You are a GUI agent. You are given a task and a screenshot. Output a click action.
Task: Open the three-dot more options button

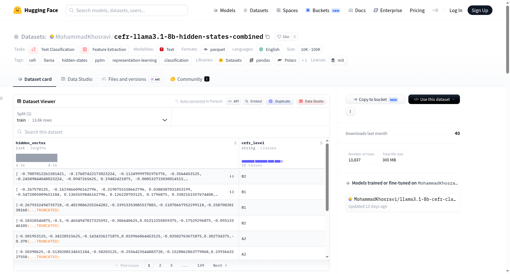click(x=350, y=111)
